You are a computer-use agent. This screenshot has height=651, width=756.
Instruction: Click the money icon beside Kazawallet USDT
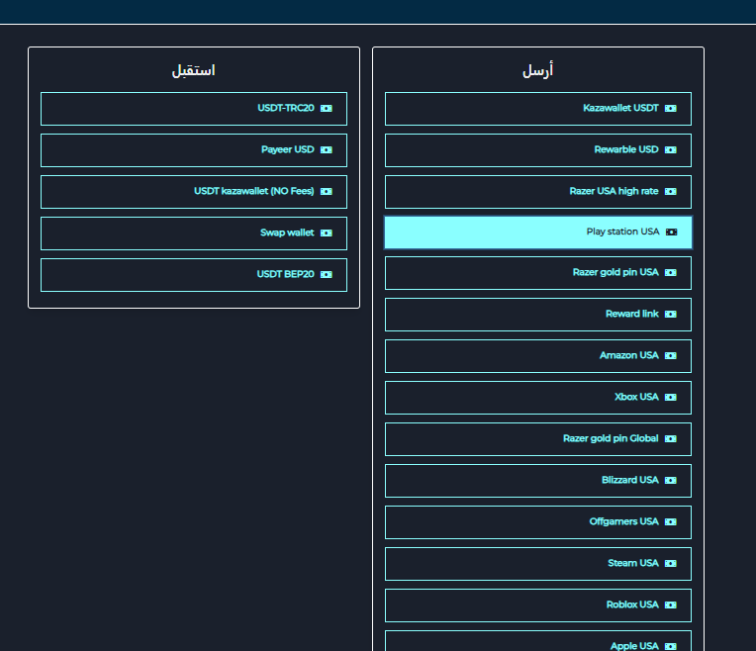tap(671, 109)
